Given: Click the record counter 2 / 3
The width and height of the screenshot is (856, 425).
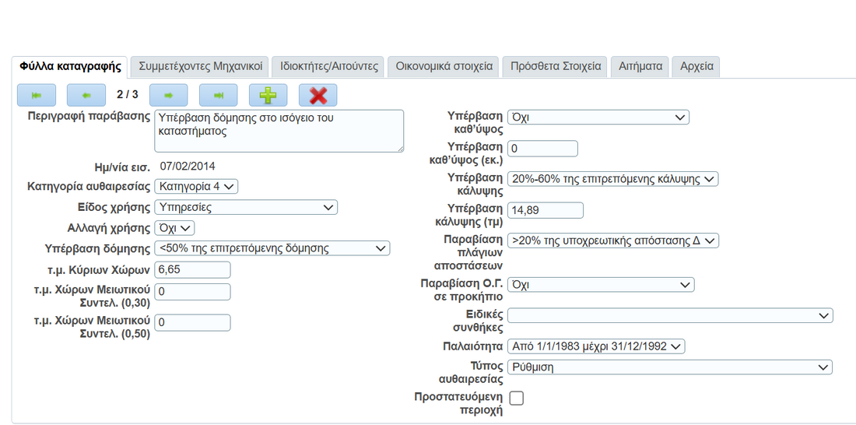Looking at the screenshot, I should pyautogui.click(x=127, y=95).
